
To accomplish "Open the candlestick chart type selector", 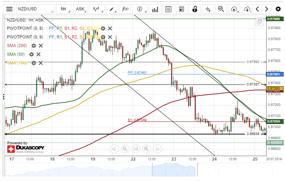I will [x=97, y=9].
